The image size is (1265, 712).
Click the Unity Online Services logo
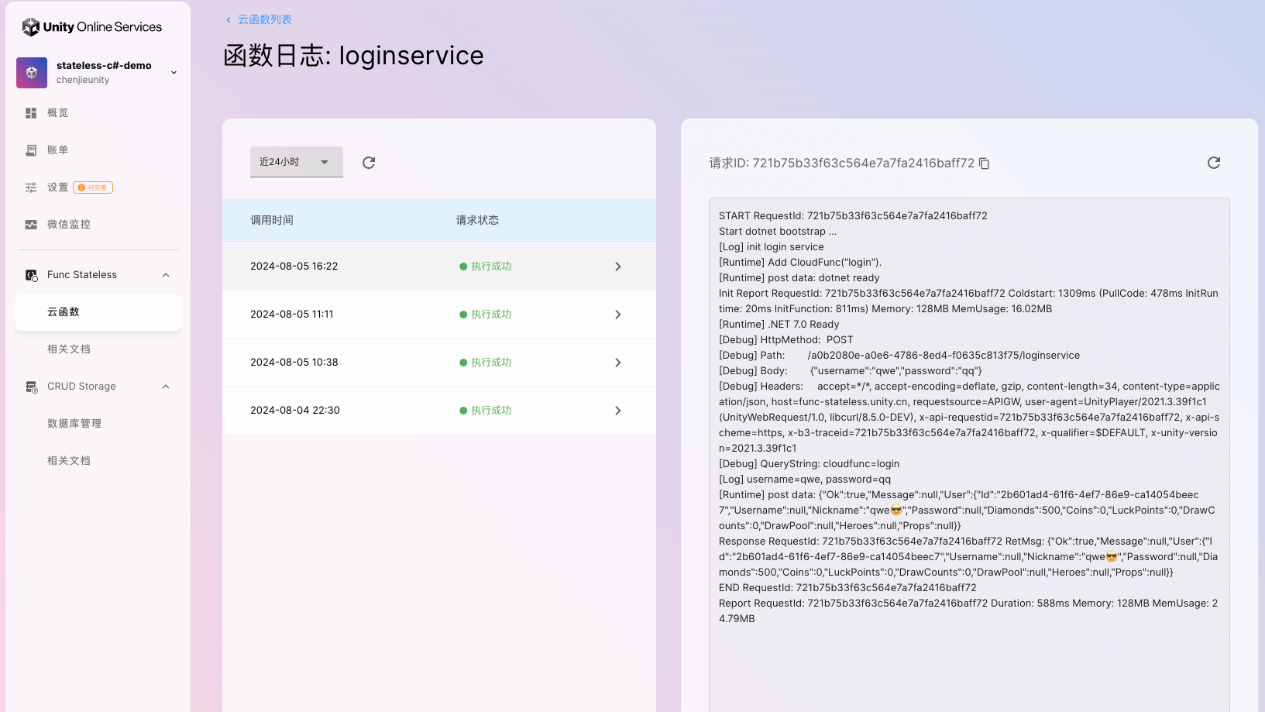pos(92,27)
